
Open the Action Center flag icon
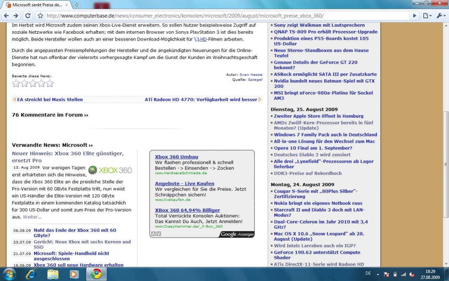coord(387,274)
